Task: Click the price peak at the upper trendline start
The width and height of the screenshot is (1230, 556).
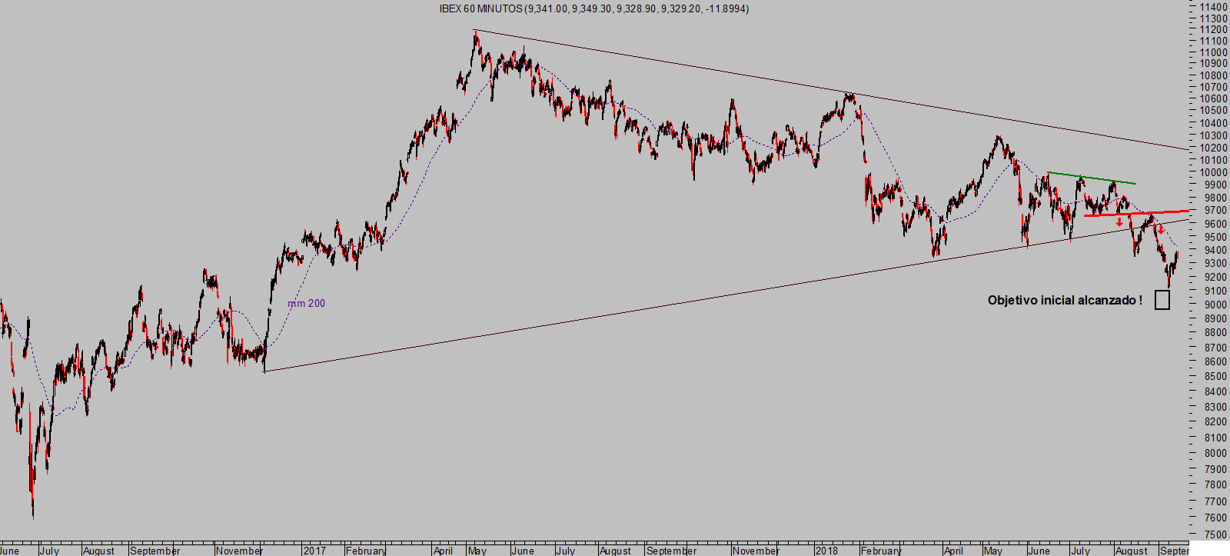Action: pos(475,31)
